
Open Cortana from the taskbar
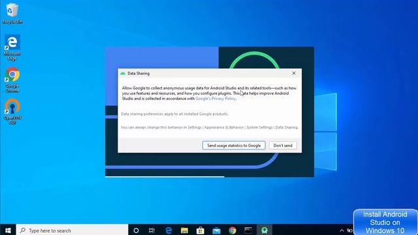coord(136,230)
